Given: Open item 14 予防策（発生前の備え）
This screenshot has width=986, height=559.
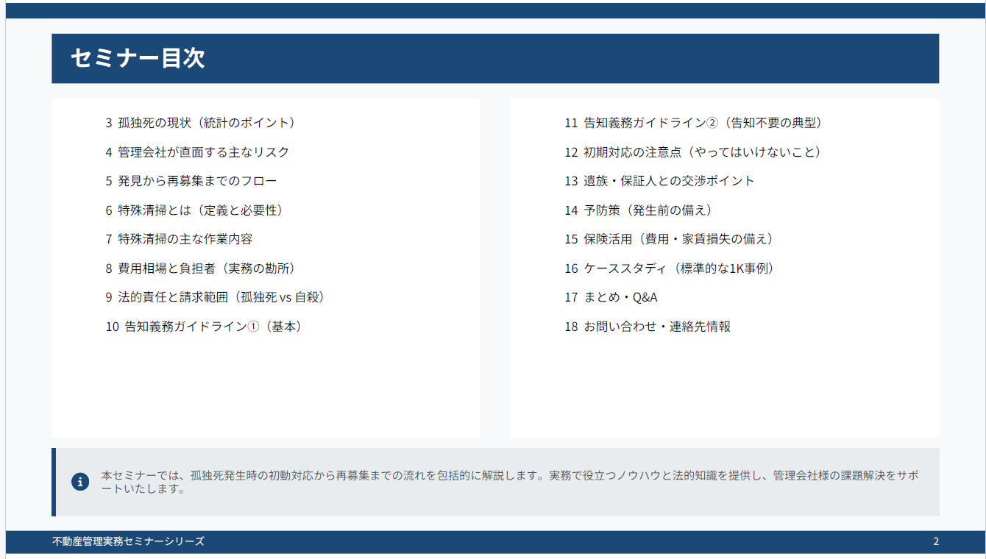Looking at the screenshot, I should [x=639, y=210].
